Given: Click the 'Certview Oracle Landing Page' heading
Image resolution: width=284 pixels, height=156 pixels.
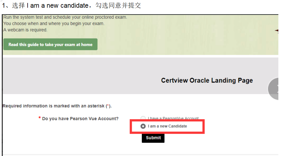Looking at the screenshot, I should click(x=207, y=80).
